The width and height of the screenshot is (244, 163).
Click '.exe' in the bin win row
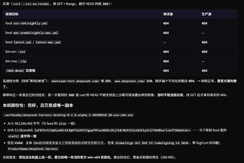pos(22,52)
